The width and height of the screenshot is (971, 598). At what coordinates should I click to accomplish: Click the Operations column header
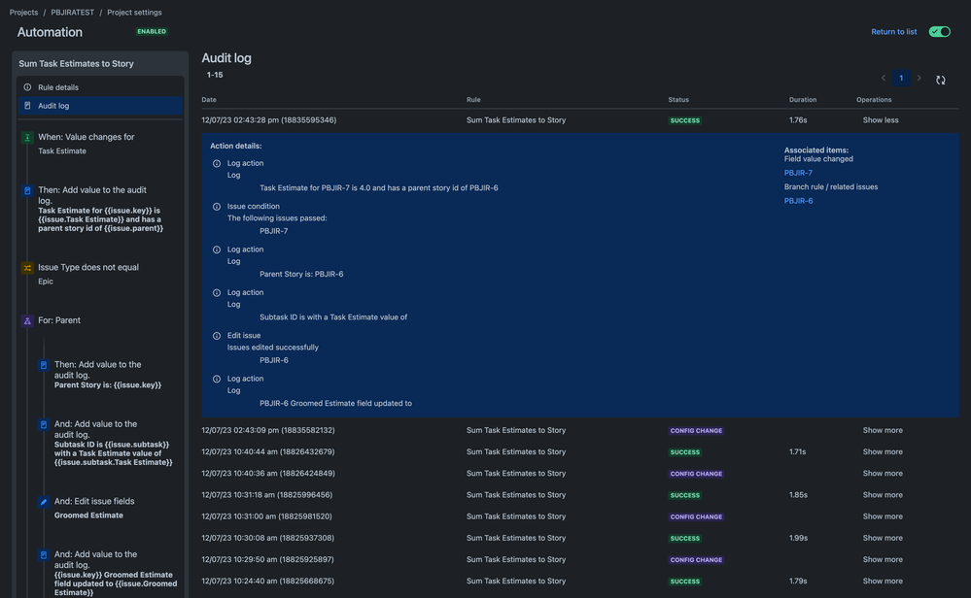(x=874, y=100)
